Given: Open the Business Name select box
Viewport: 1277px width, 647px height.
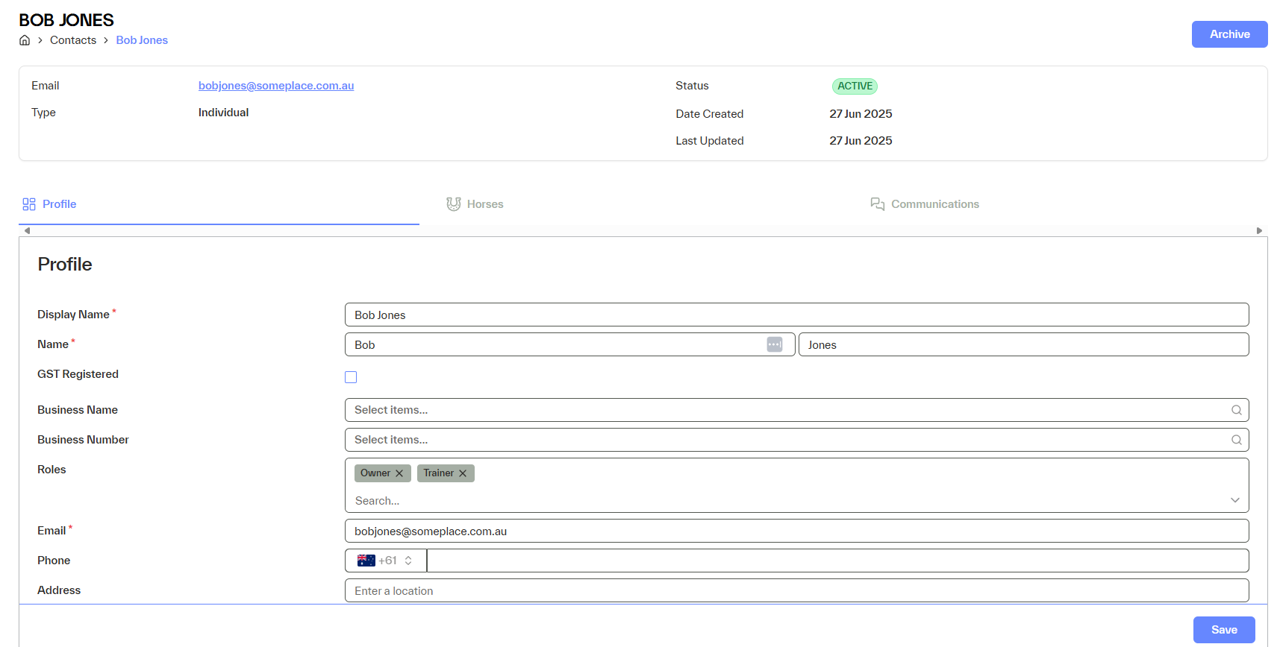Looking at the screenshot, I should 784,410.
